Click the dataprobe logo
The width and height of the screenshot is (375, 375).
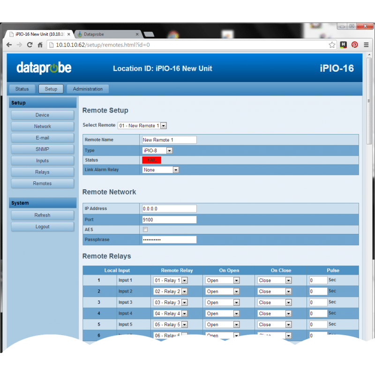tap(44, 68)
